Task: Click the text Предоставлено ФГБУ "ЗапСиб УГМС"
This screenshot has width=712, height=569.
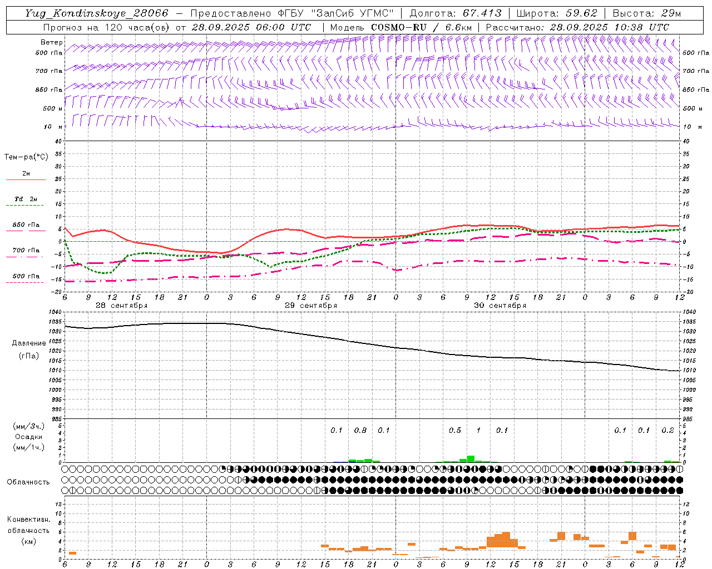Action: (x=292, y=13)
